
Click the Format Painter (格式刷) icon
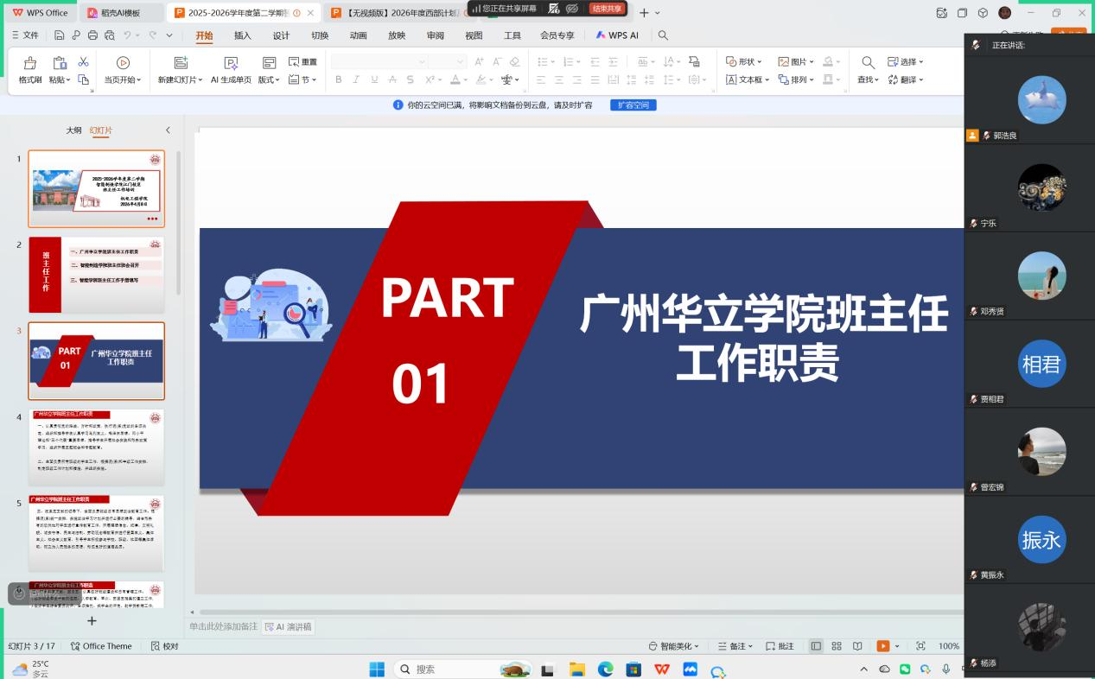pyautogui.click(x=30, y=63)
